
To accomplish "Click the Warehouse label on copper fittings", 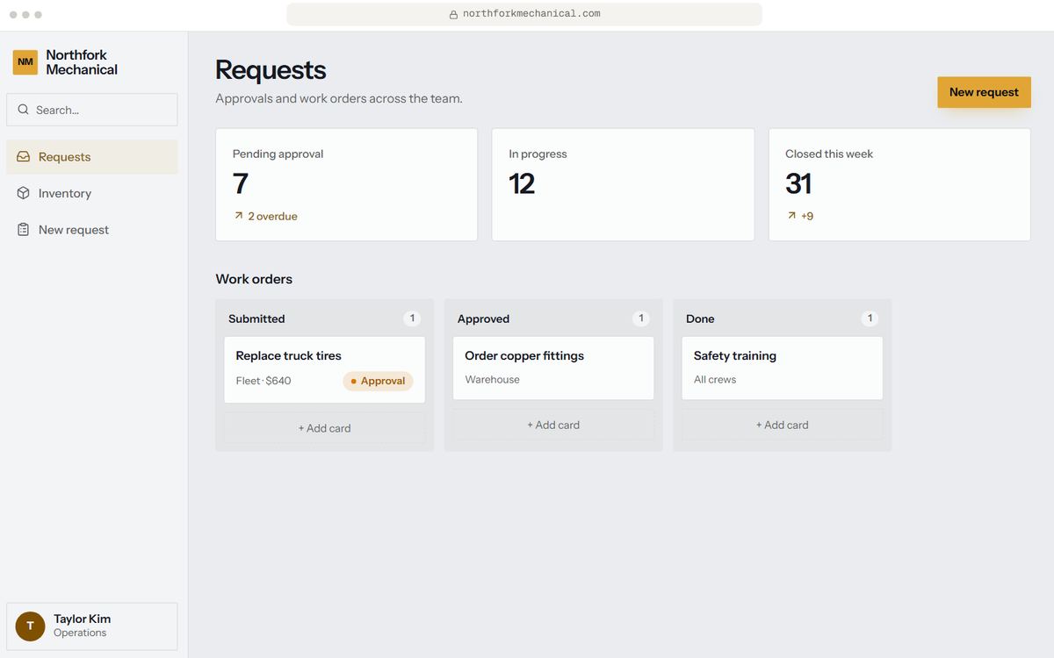I will (492, 380).
